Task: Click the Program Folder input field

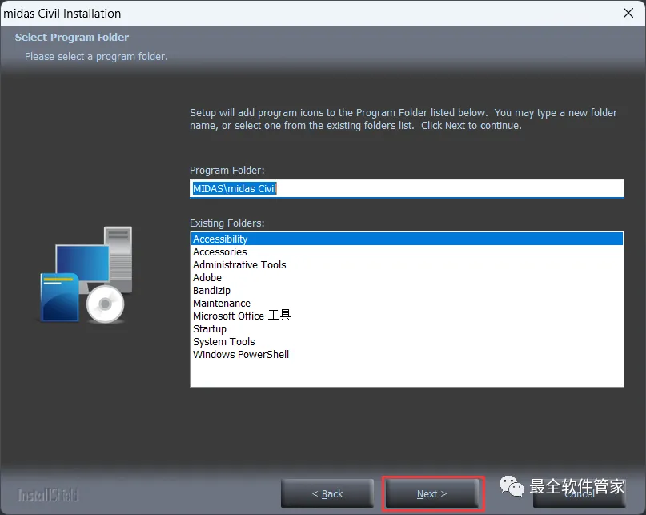Action: coord(407,188)
